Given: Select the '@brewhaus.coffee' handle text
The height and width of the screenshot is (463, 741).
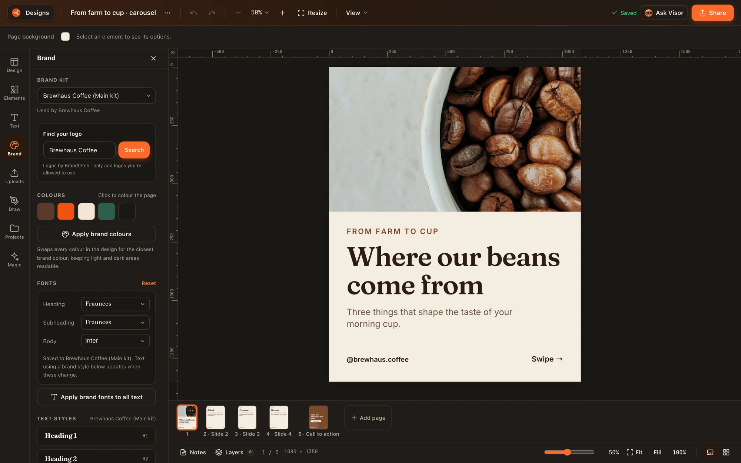Looking at the screenshot, I should click(378, 359).
